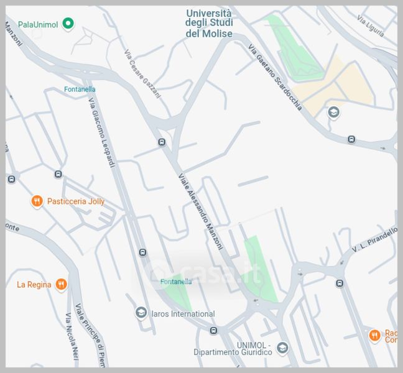The height and width of the screenshot is (373, 403).
Task: Select the UNIMOL Dipartimento Giuridico school icon
Action: 282,348
